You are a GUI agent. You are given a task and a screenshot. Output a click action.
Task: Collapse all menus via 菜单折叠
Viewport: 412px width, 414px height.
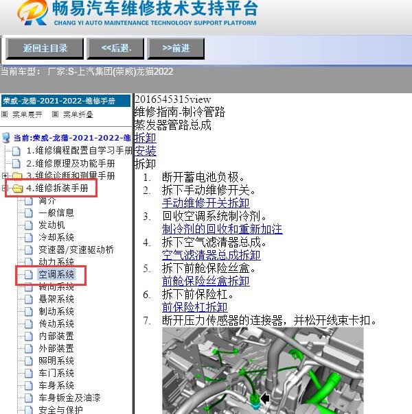(78, 114)
